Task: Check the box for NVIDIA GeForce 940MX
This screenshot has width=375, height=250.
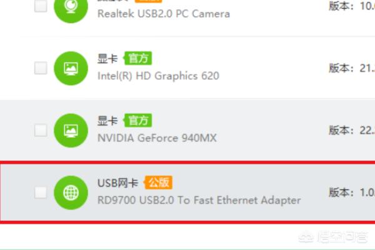Action: tap(41, 130)
